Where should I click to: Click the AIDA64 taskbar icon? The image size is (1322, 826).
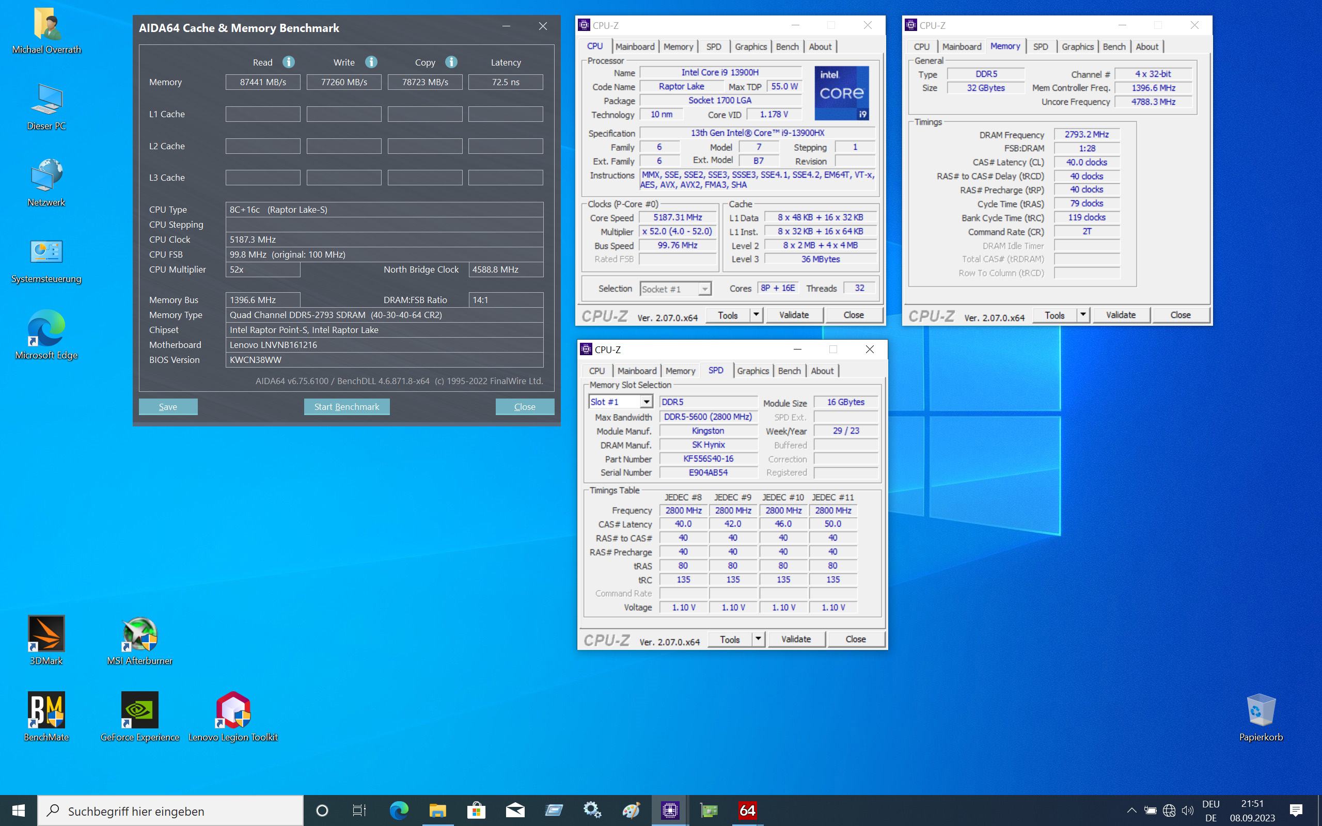click(x=747, y=811)
